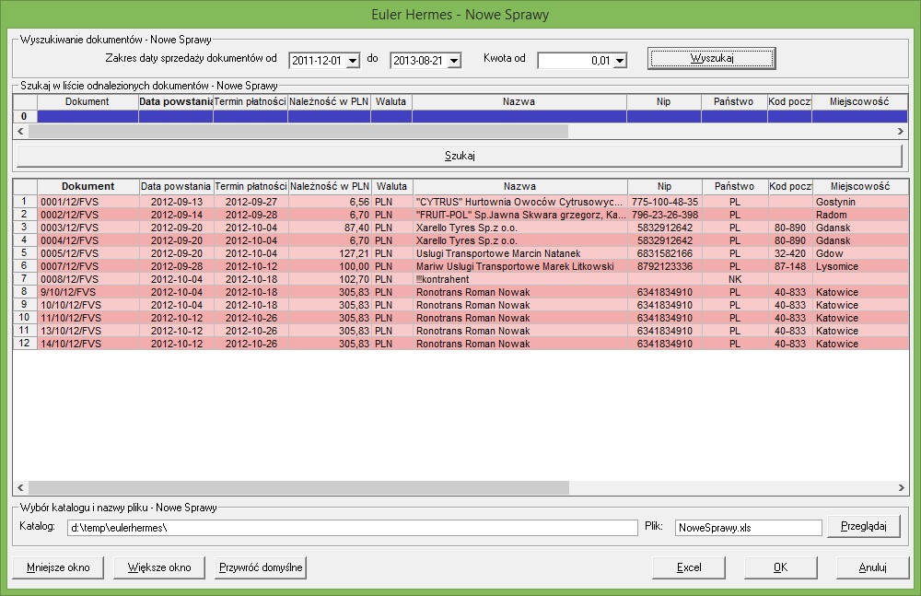Open the end date 2013-08-21 dropdown
Viewport: 921px width, 596px height.
click(x=454, y=61)
